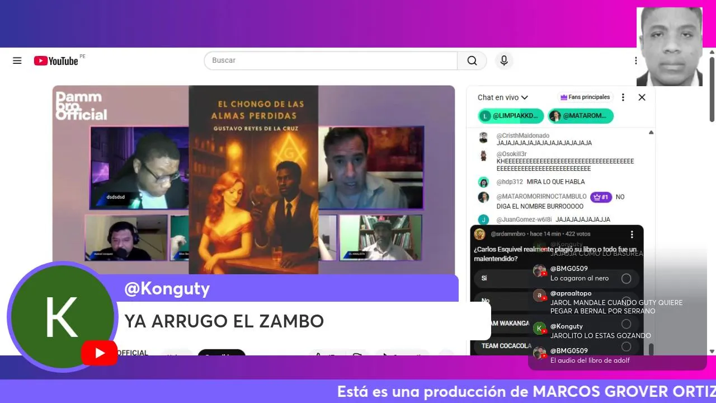Click the green K avatar of @Konguty overlay
Viewport: 716px width, 403px height.
coord(62,316)
